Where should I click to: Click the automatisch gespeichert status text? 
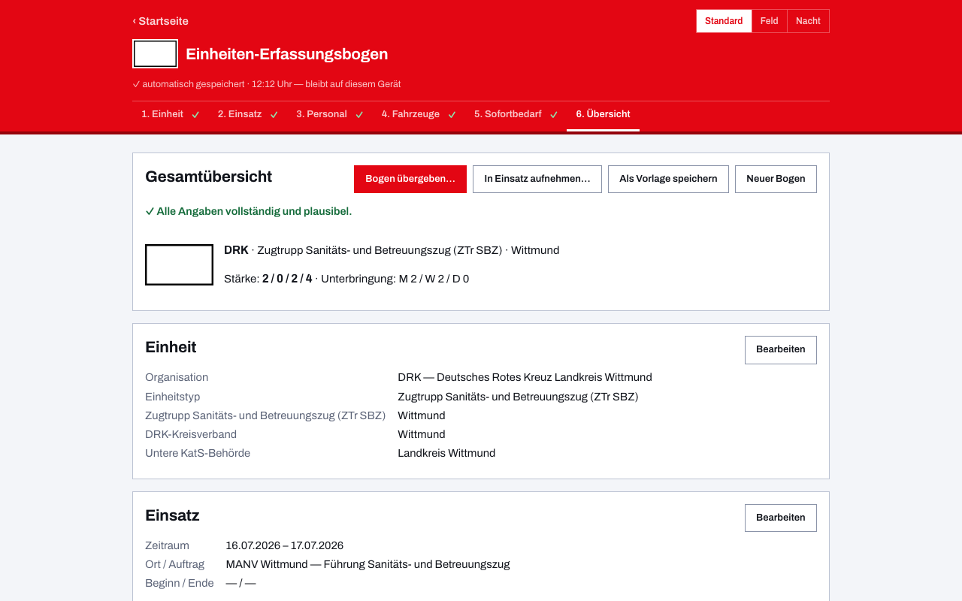267,84
